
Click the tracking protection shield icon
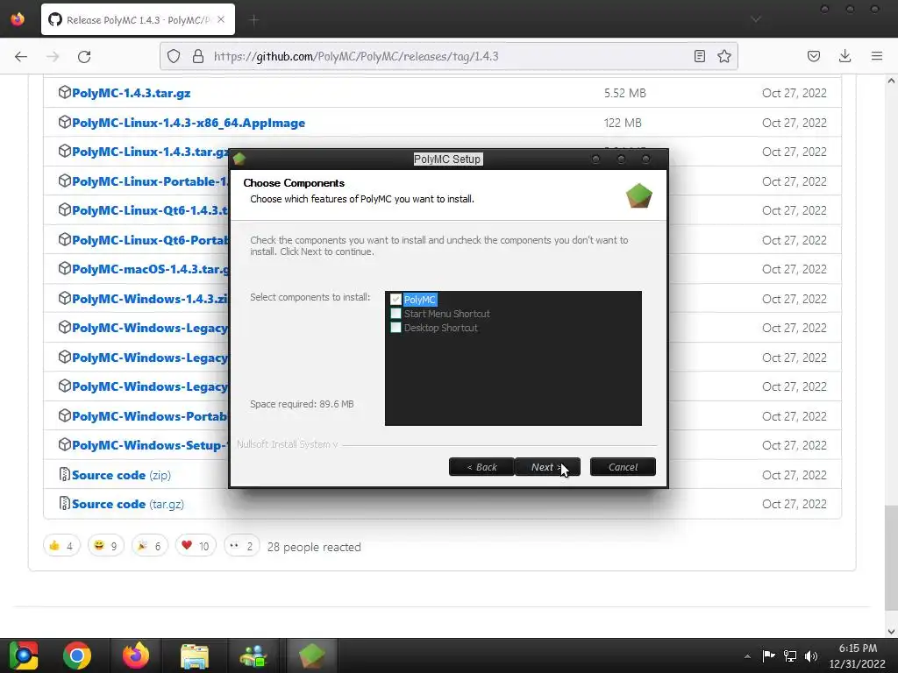174,56
